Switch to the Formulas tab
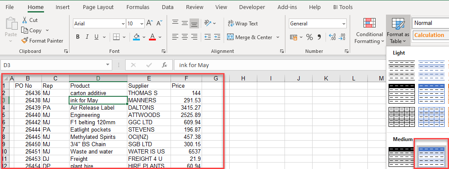This screenshot has width=449, height=169. (138, 7)
